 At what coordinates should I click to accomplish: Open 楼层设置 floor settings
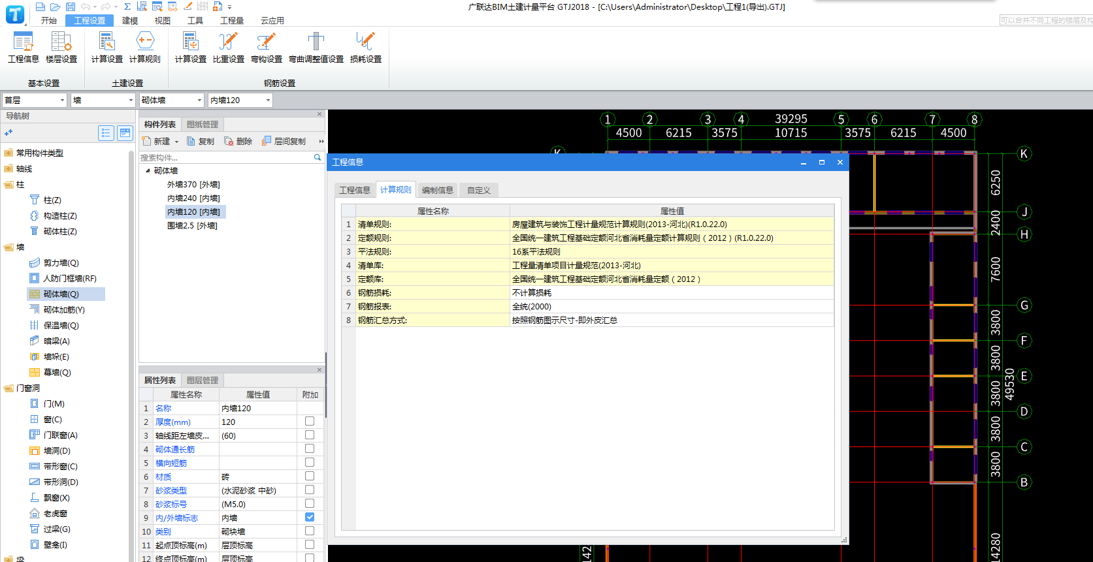click(x=61, y=48)
